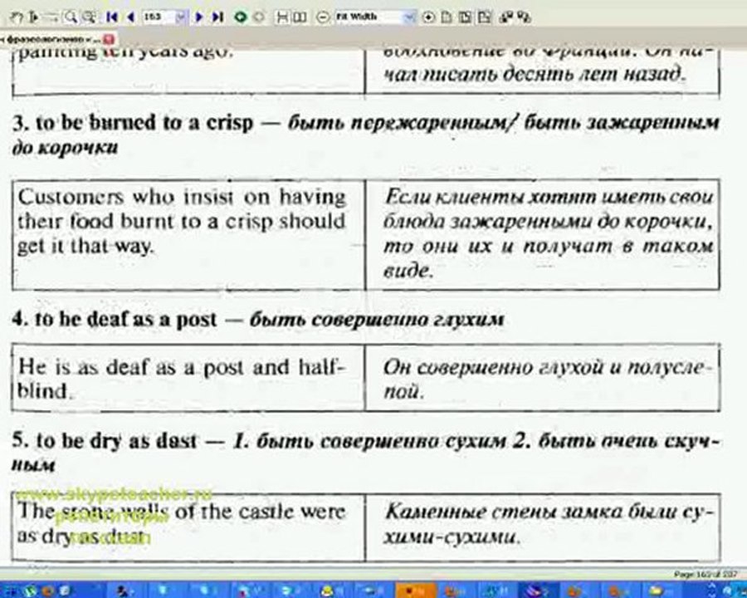Screen dimensions: 747x598
Task: Pick the Zoom In magnifier tool
Action: pos(71,17)
